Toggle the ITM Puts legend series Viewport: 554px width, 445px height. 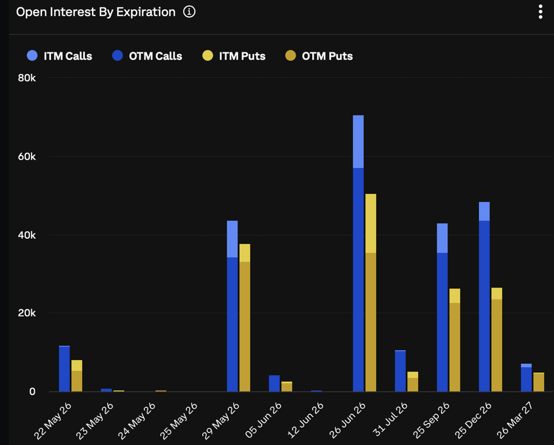coord(234,56)
